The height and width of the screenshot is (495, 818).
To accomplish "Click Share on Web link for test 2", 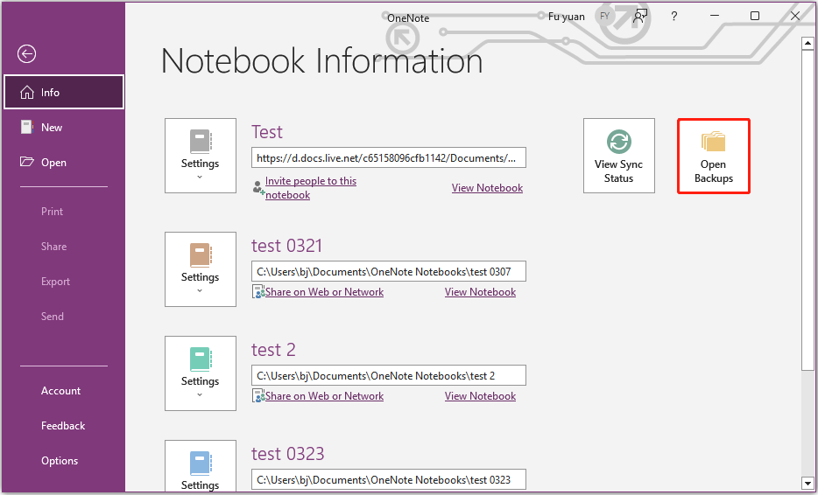I will (x=325, y=396).
